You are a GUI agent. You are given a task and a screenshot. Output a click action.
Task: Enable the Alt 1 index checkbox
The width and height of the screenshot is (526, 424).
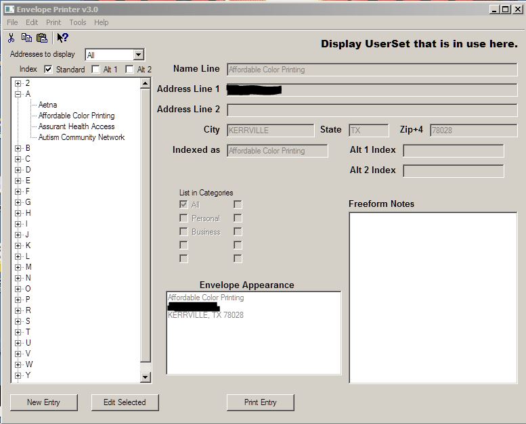pyautogui.click(x=95, y=69)
